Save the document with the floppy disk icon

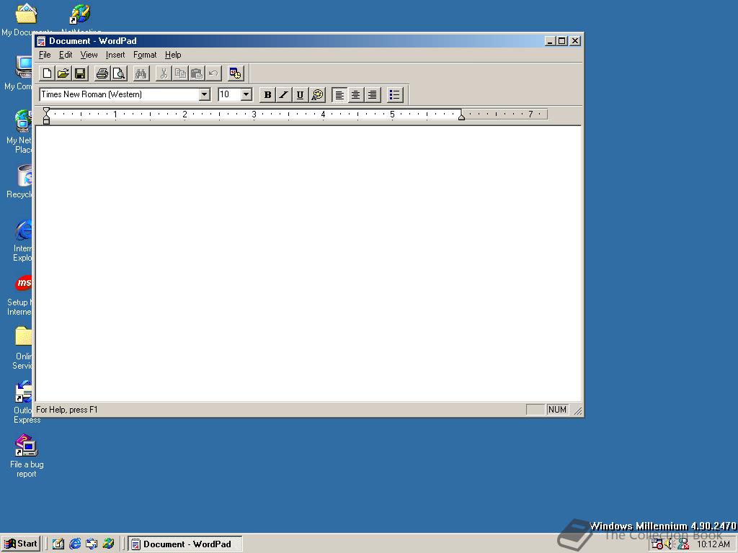point(79,73)
